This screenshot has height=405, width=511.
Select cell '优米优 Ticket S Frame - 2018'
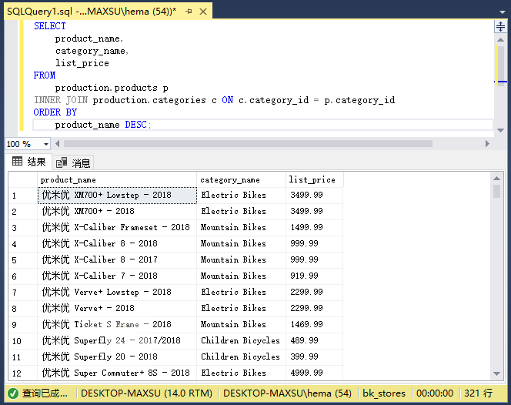point(117,324)
